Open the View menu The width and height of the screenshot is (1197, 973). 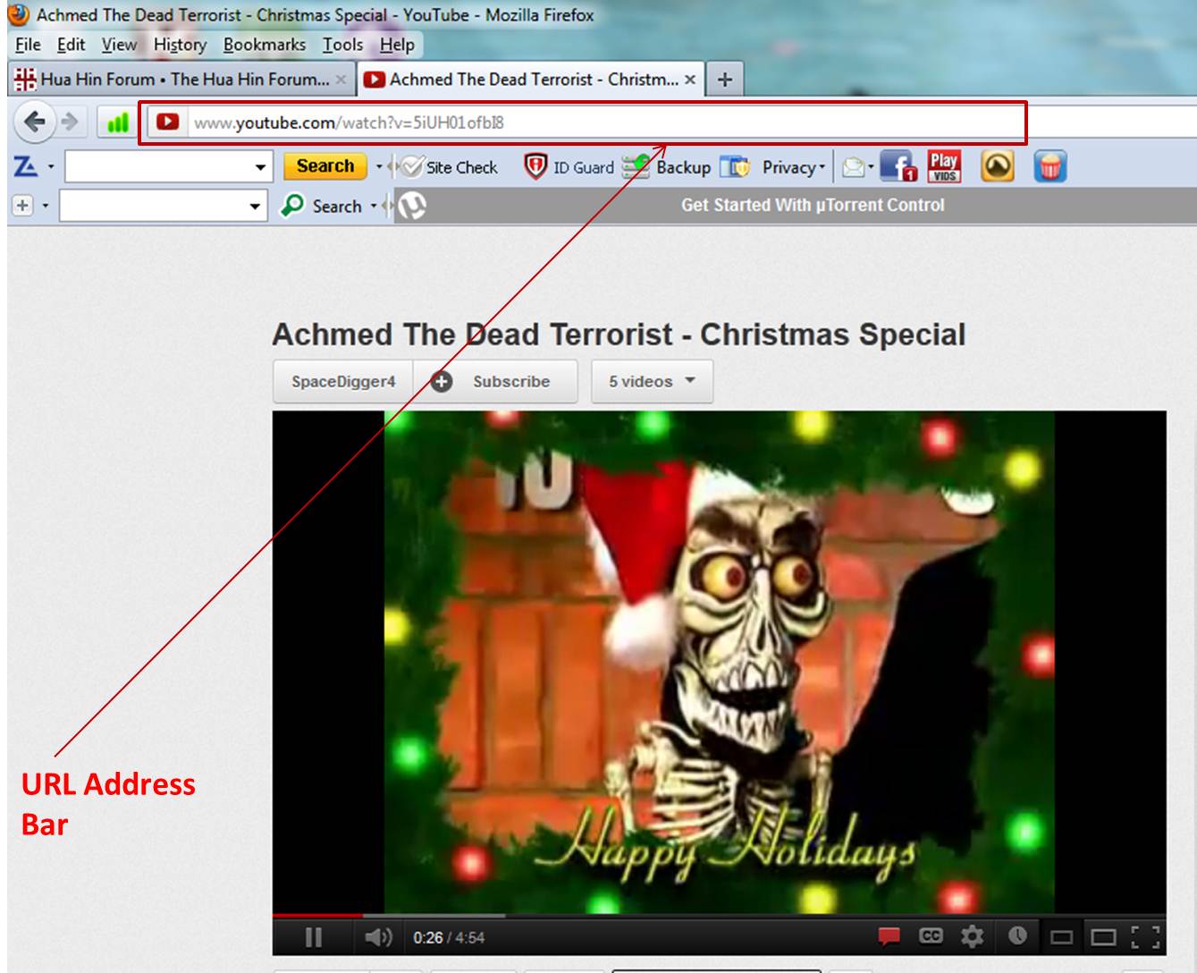119,45
